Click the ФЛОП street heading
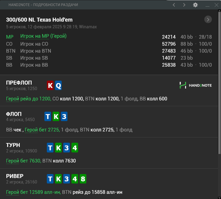The width and height of the screenshot is (221, 199). point(14,114)
